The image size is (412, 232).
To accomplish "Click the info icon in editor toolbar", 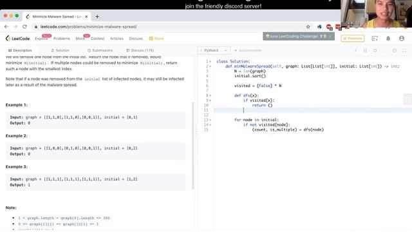I will (356, 50).
